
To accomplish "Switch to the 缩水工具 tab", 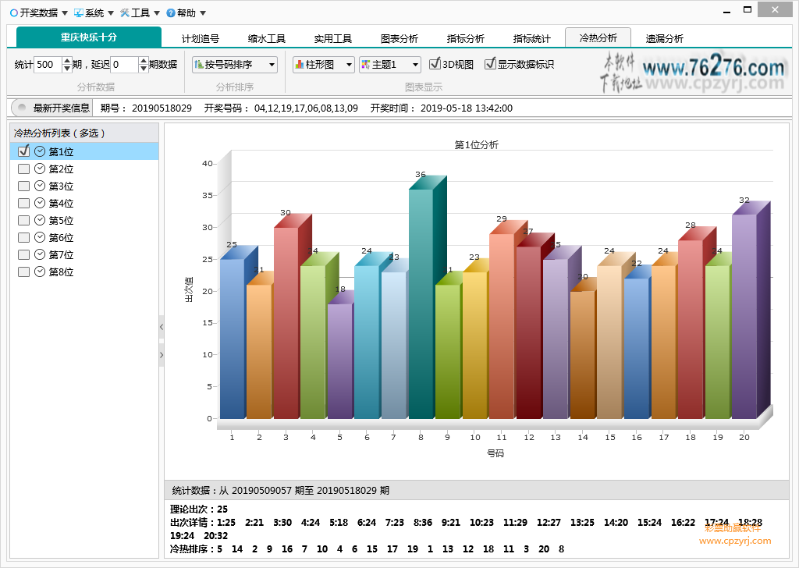I will tap(267, 38).
